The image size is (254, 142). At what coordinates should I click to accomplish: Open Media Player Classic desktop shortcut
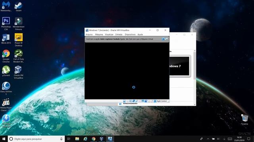[x=6, y=105]
